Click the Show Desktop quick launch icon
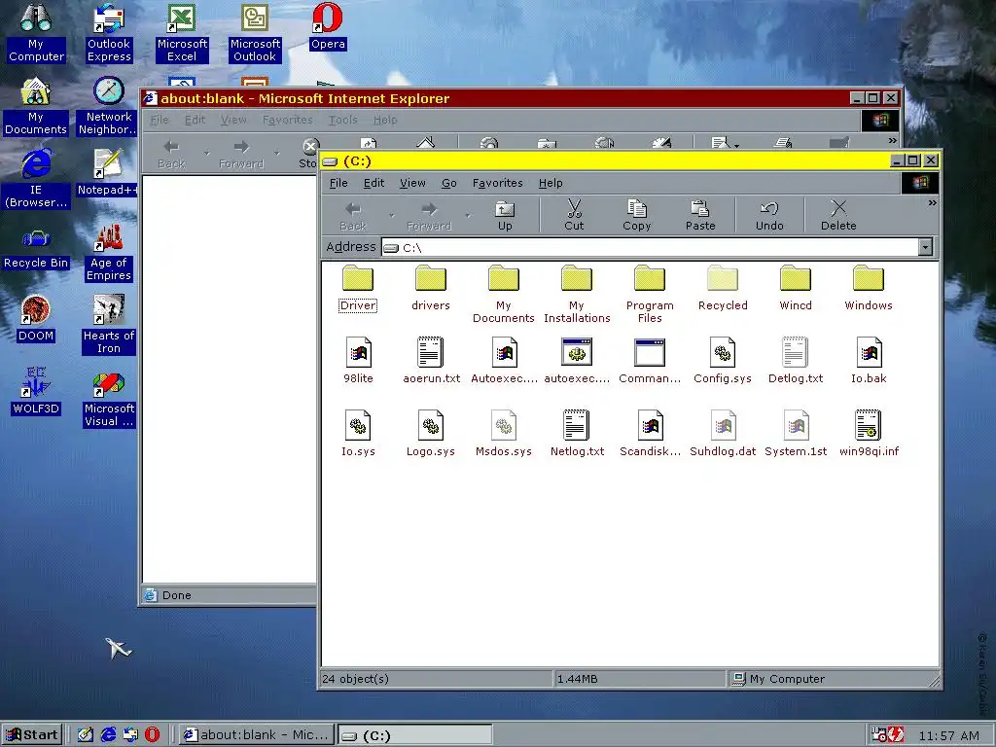 pos(86,735)
